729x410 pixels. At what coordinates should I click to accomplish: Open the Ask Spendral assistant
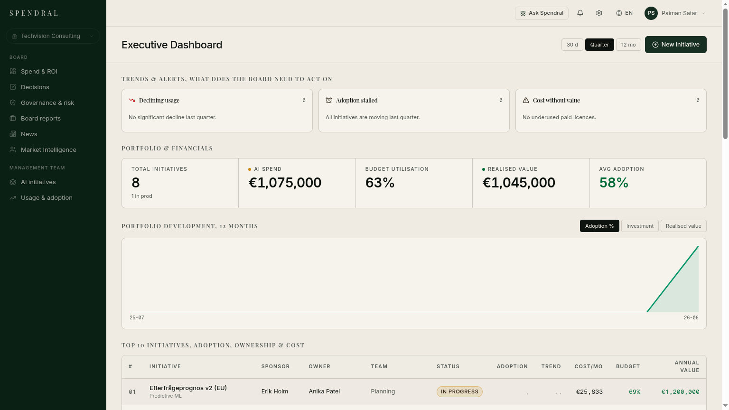click(542, 13)
